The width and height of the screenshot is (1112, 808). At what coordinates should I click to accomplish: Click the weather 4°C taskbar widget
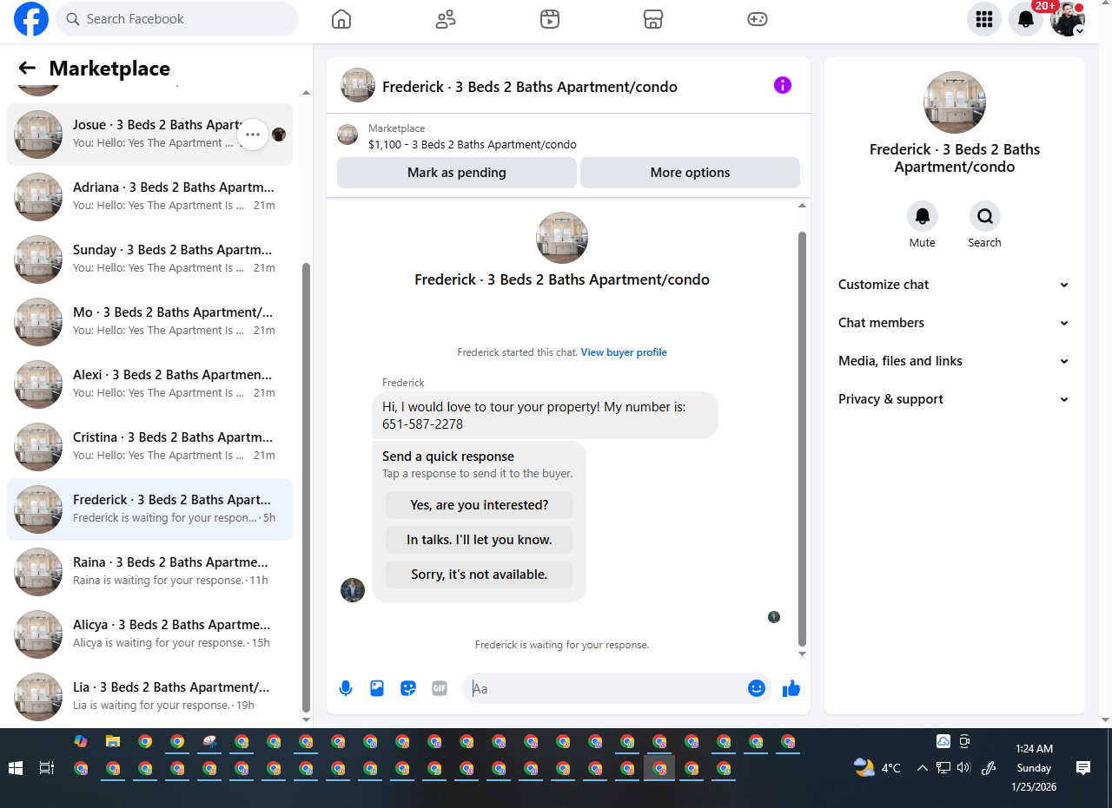click(x=877, y=768)
